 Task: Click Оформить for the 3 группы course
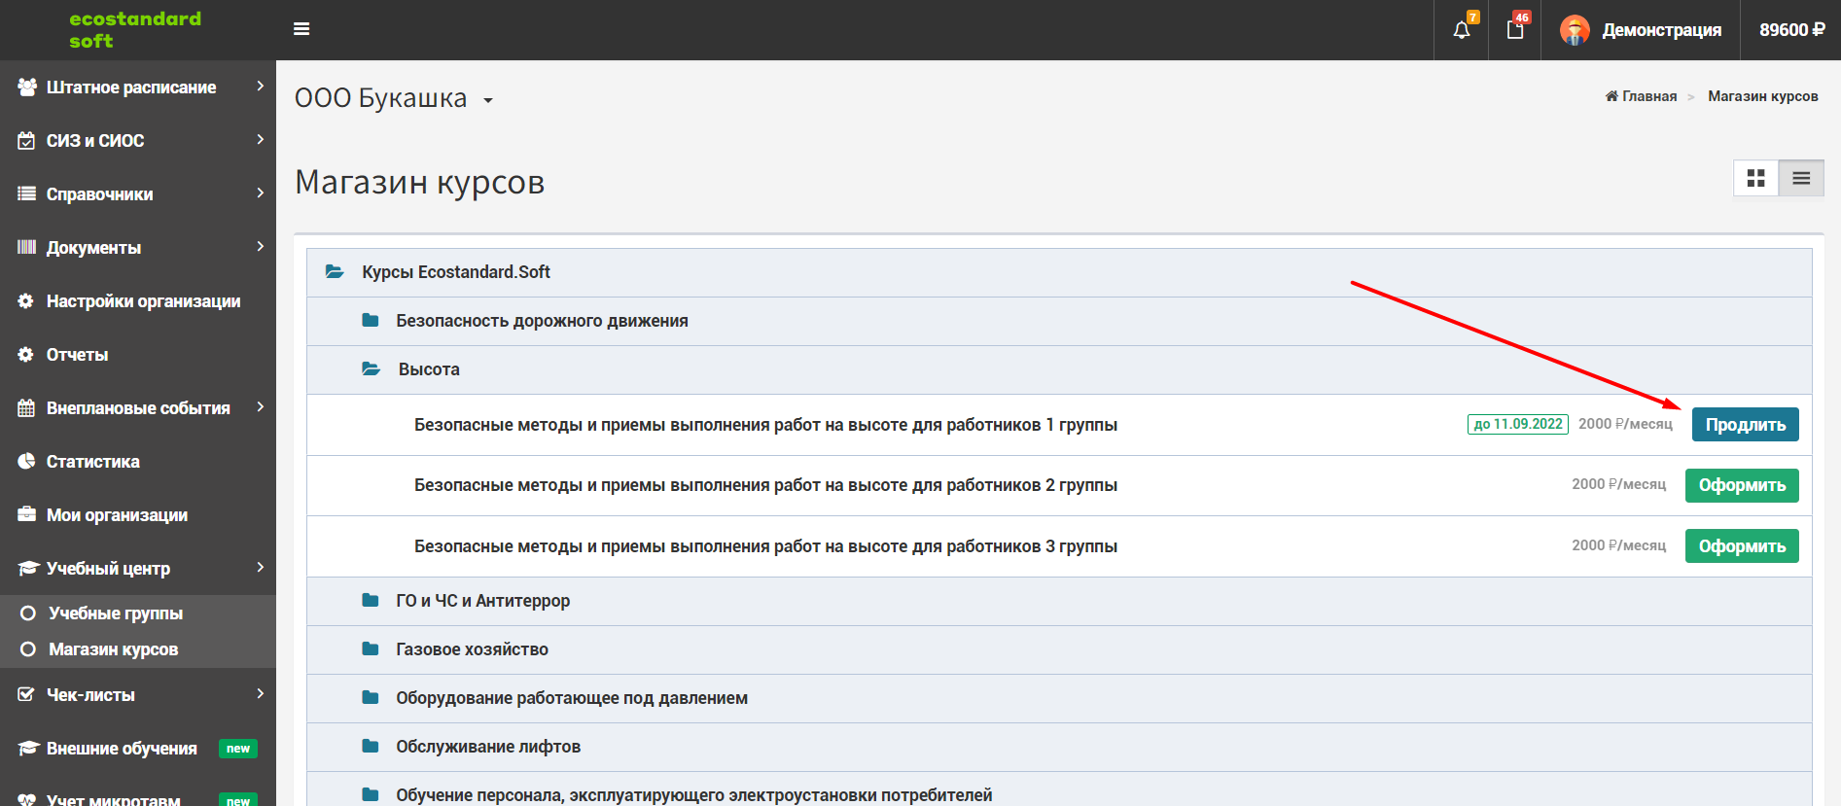[1742, 546]
